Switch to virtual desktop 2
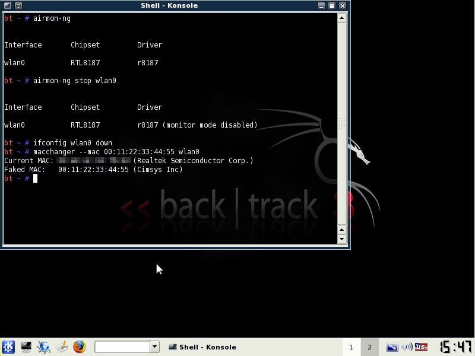Image resolution: width=475 pixels, height=356 pixels. click(x=369, y=347)
